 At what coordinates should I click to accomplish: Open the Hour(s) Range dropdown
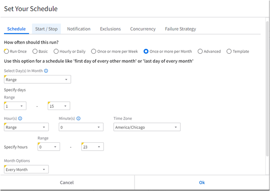(x=26, y=127)
